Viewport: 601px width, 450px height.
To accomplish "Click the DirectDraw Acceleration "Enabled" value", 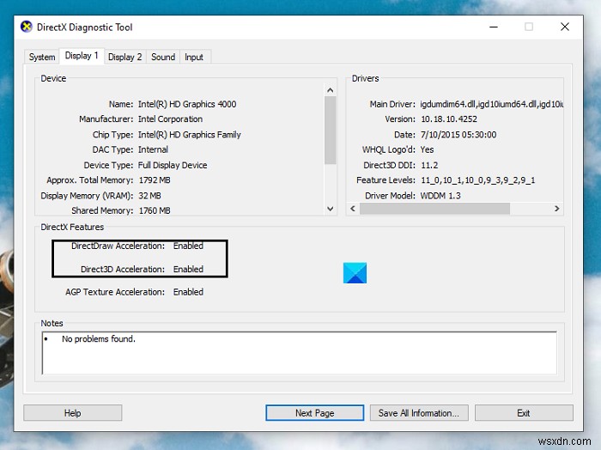I will point(188,246).
